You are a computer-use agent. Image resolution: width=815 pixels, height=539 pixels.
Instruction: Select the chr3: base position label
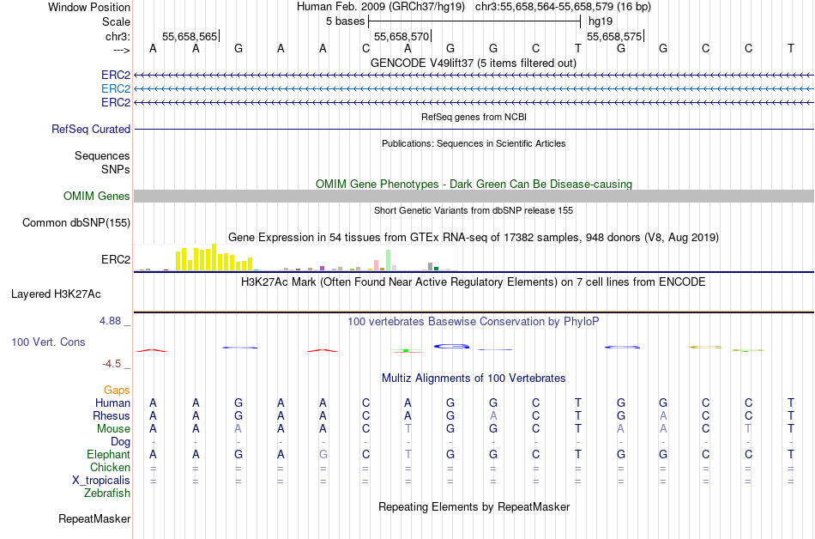pyautogui.click(x=118, y=36)
